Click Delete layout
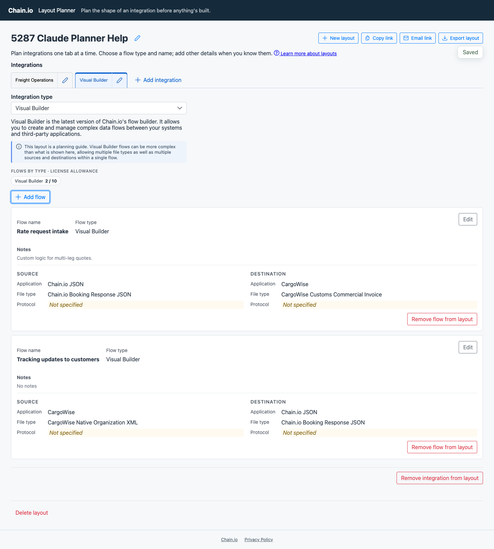 point(32,513)
